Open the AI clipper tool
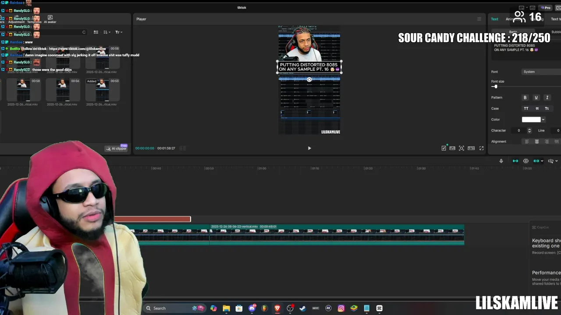561x315 pixels. (117, 148)
